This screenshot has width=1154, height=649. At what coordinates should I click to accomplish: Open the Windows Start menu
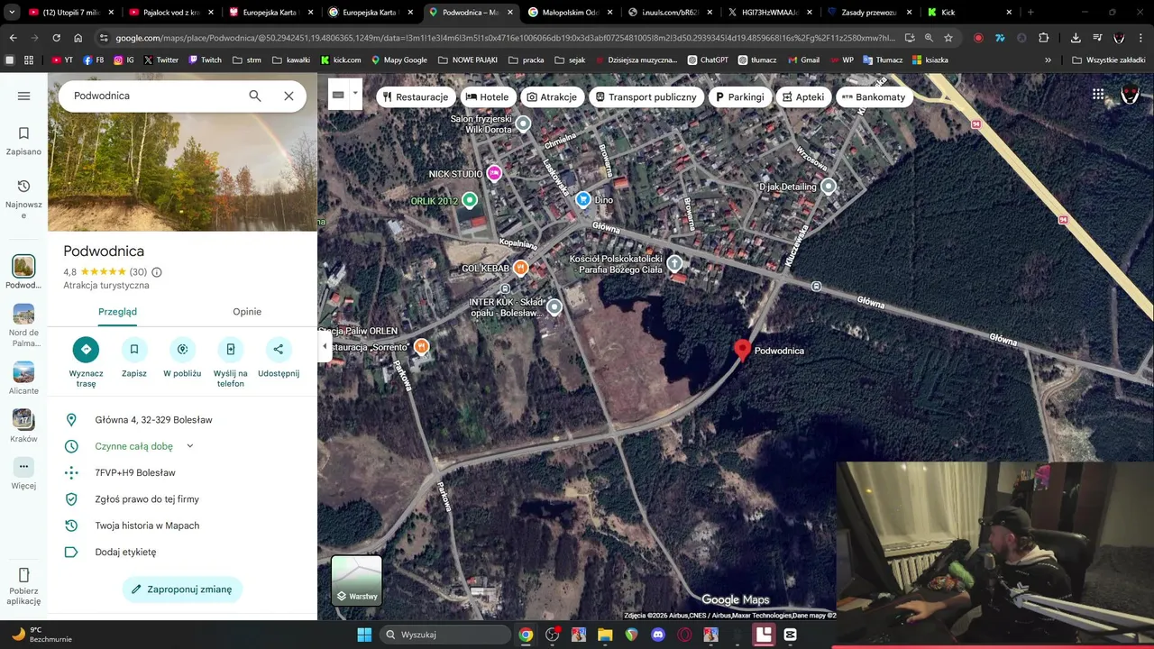pyautogui.click(x=364, y=635)
